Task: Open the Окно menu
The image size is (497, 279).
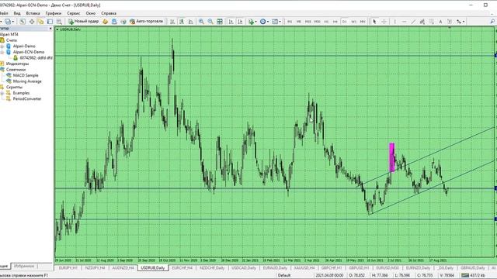Action: click(90, 13)
